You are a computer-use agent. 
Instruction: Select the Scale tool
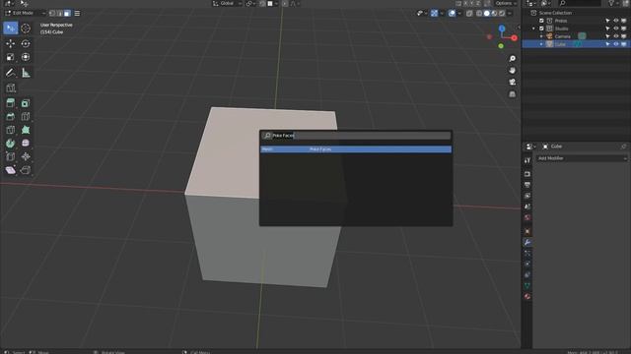click(x=11, y=57)
